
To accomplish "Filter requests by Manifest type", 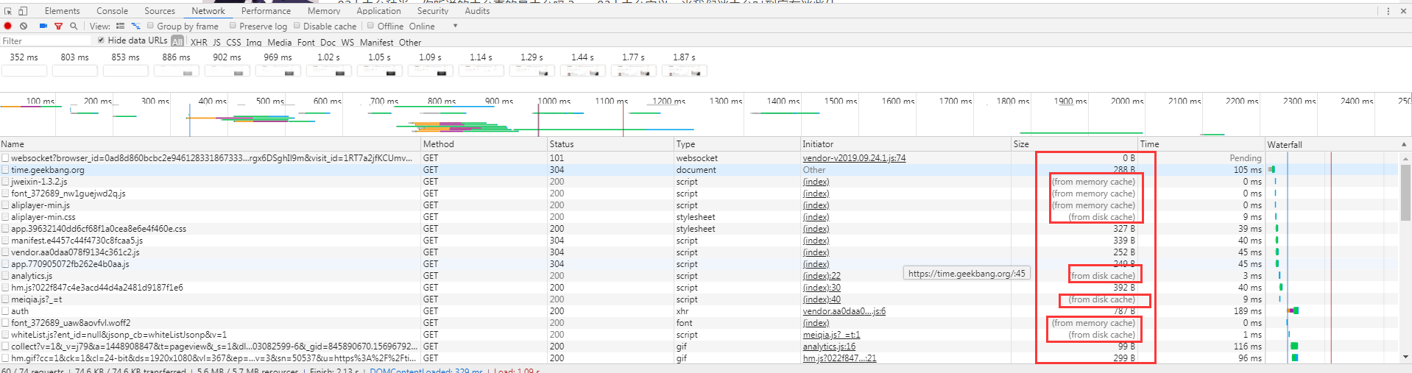I will pos(377,43).
